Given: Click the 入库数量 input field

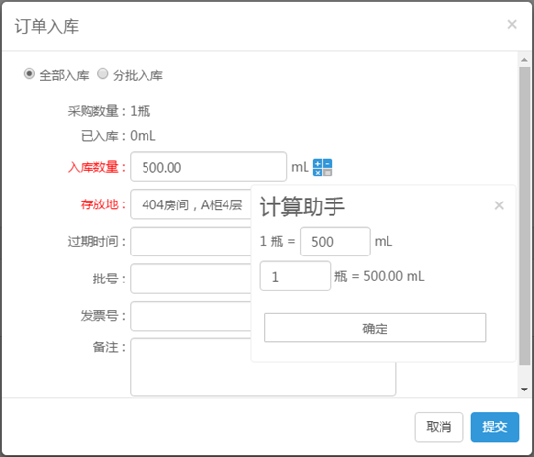Looking at the screenshot, I should [x=209, y=167].
